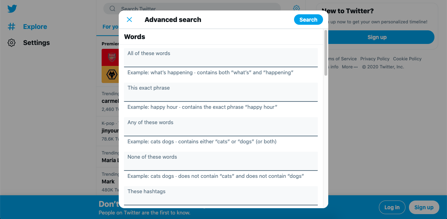Viewport: 447px width, 219px height.
Task: Click Sign up button in bottom banner
Action: coord(424,207)
